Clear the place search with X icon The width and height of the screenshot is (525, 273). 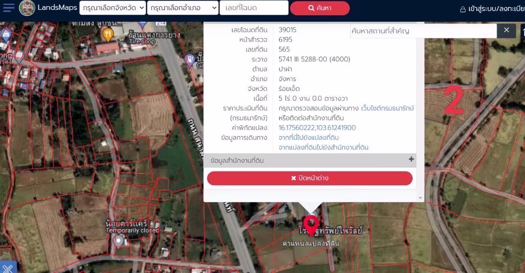tap(506, 30)
